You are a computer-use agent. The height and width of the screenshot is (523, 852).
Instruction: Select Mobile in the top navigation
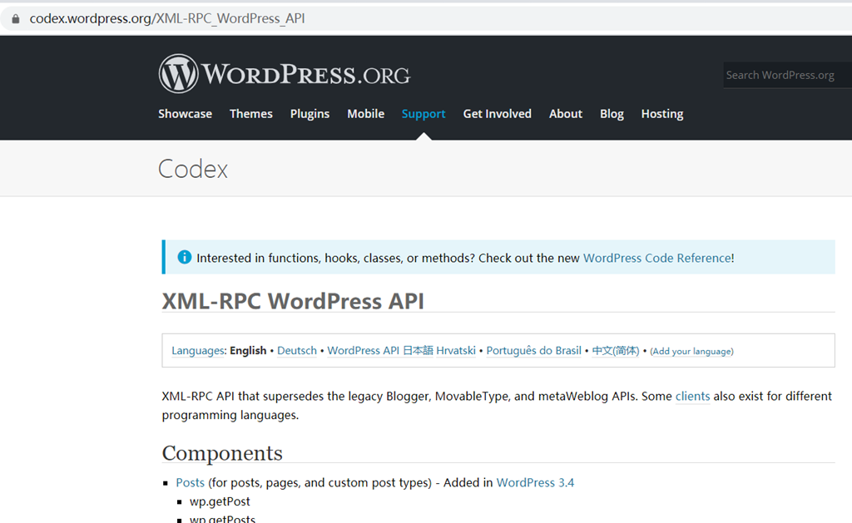tap(366, 114)
